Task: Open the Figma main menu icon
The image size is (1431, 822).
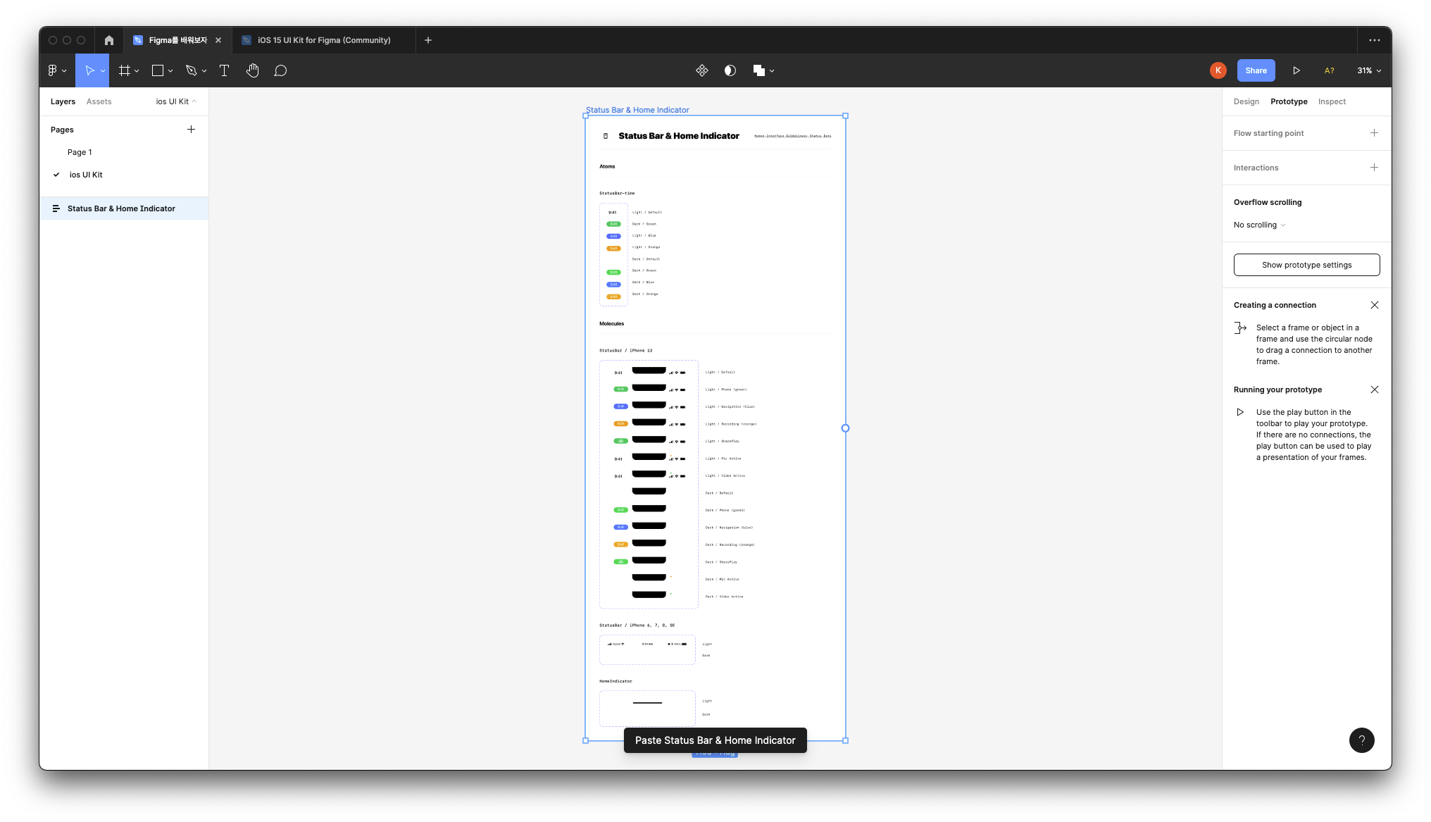Action: [53, 70]
